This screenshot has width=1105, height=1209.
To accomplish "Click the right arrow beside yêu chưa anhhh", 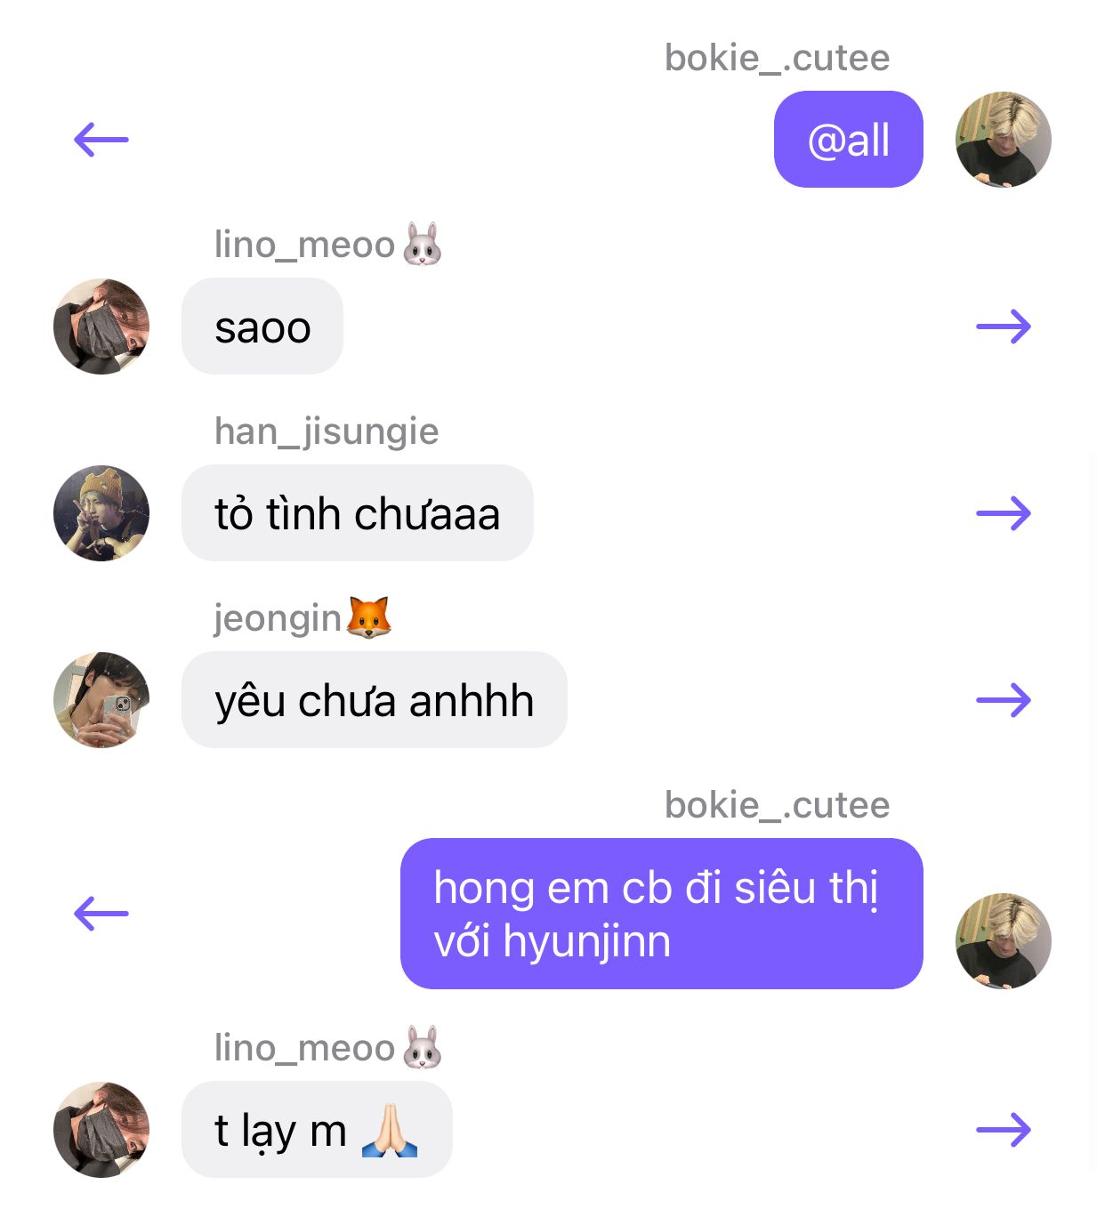I will pos(1004,700).
